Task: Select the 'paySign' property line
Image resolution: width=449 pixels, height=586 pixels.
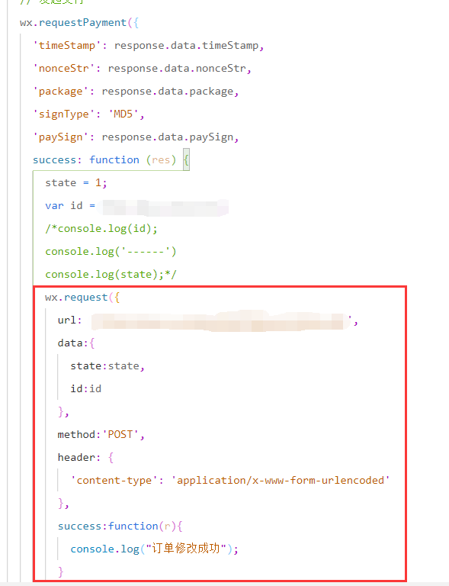Action: pos(136,137)
